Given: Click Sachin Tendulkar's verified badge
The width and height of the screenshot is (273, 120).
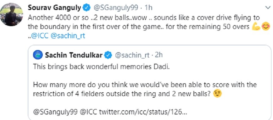Looking at the screenshot, I should (108, 55).
